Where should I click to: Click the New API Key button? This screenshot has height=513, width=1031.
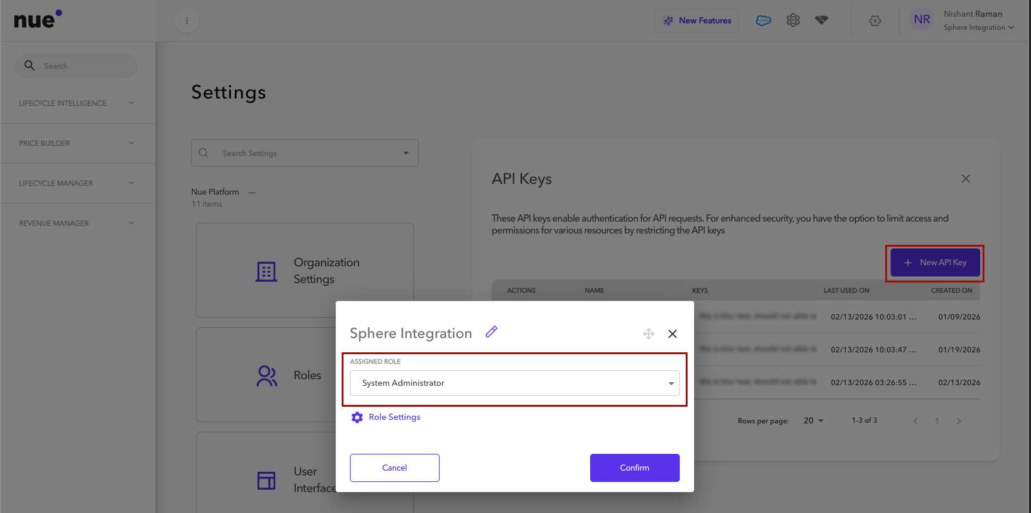[935, 263]
